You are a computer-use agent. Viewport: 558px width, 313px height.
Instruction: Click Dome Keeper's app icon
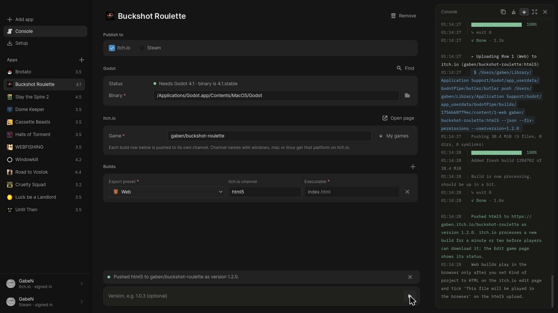[x=10, y=110]
